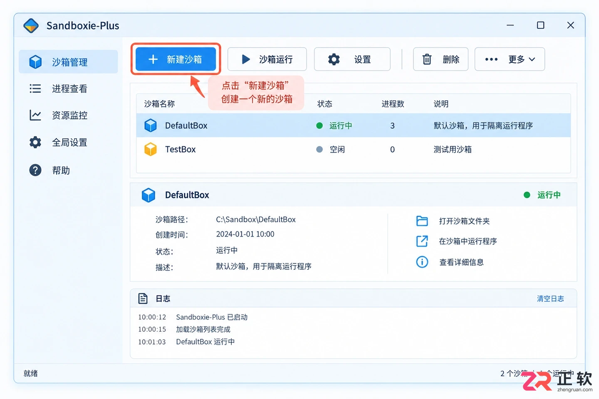This screenshot has height=399, width=599.
Task: Click 在沙箱中运行程序 link
Action: click(468, 241)
